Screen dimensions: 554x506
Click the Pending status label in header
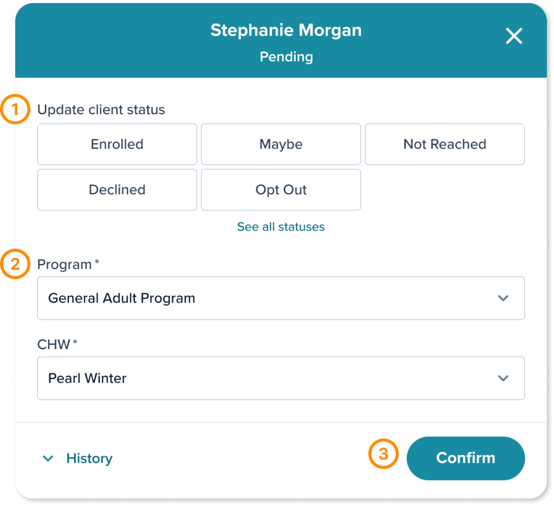click(286, 57)
